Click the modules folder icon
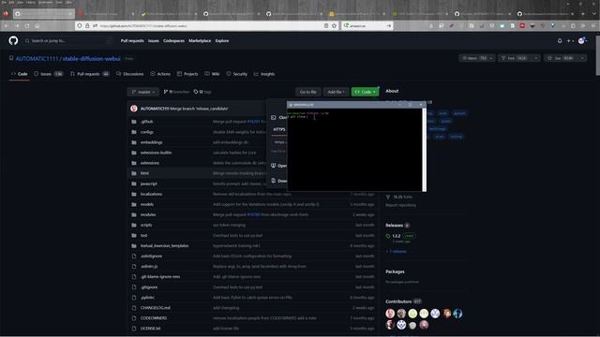Viewport: 600px width, 337px height. point(134,214)
